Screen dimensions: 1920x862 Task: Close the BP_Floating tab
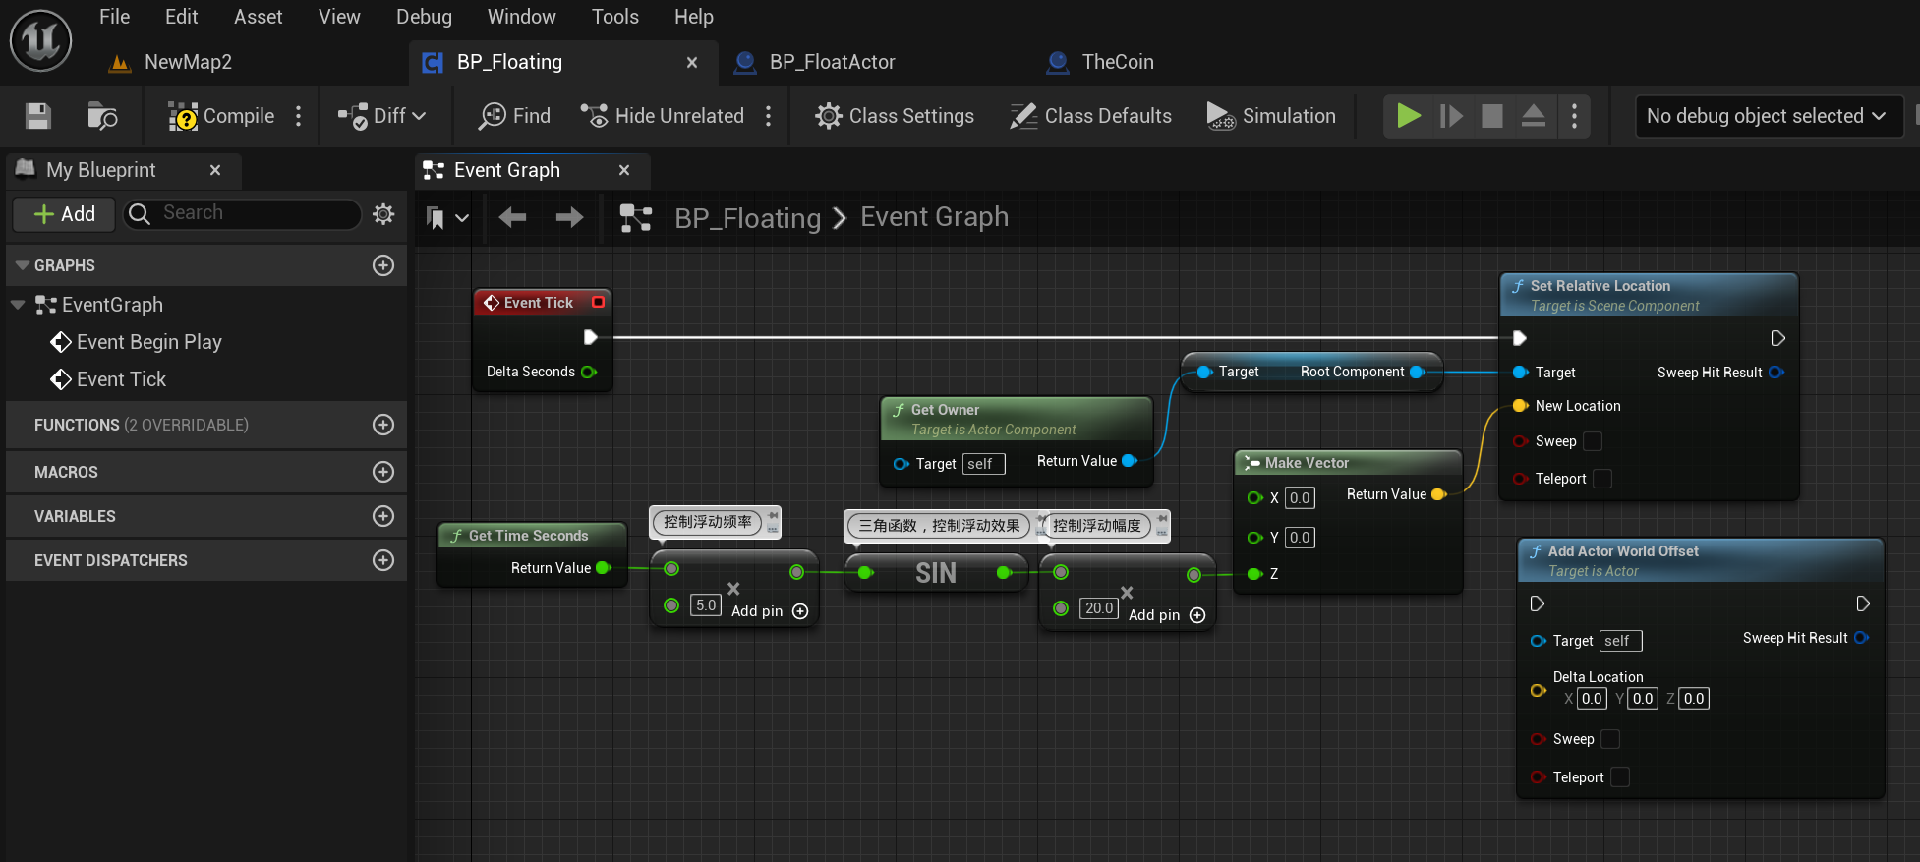tap(692, 63)
